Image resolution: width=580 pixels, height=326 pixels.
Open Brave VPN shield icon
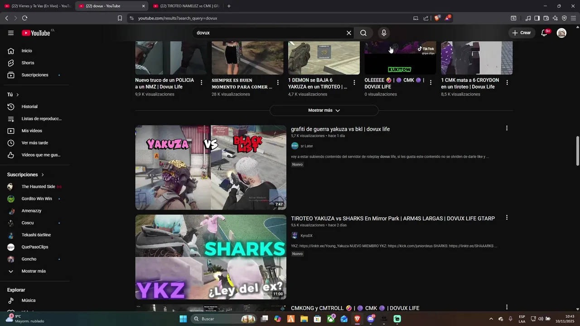pos(564,18)
